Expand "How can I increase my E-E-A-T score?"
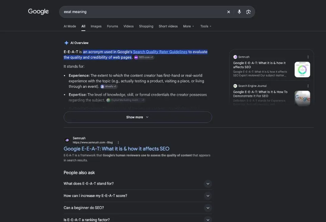 (x=138, y=196)
